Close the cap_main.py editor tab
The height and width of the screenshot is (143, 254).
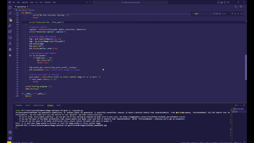click(28, 6)
